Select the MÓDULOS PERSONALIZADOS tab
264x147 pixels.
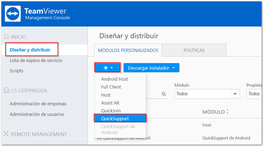pos(128,50)
